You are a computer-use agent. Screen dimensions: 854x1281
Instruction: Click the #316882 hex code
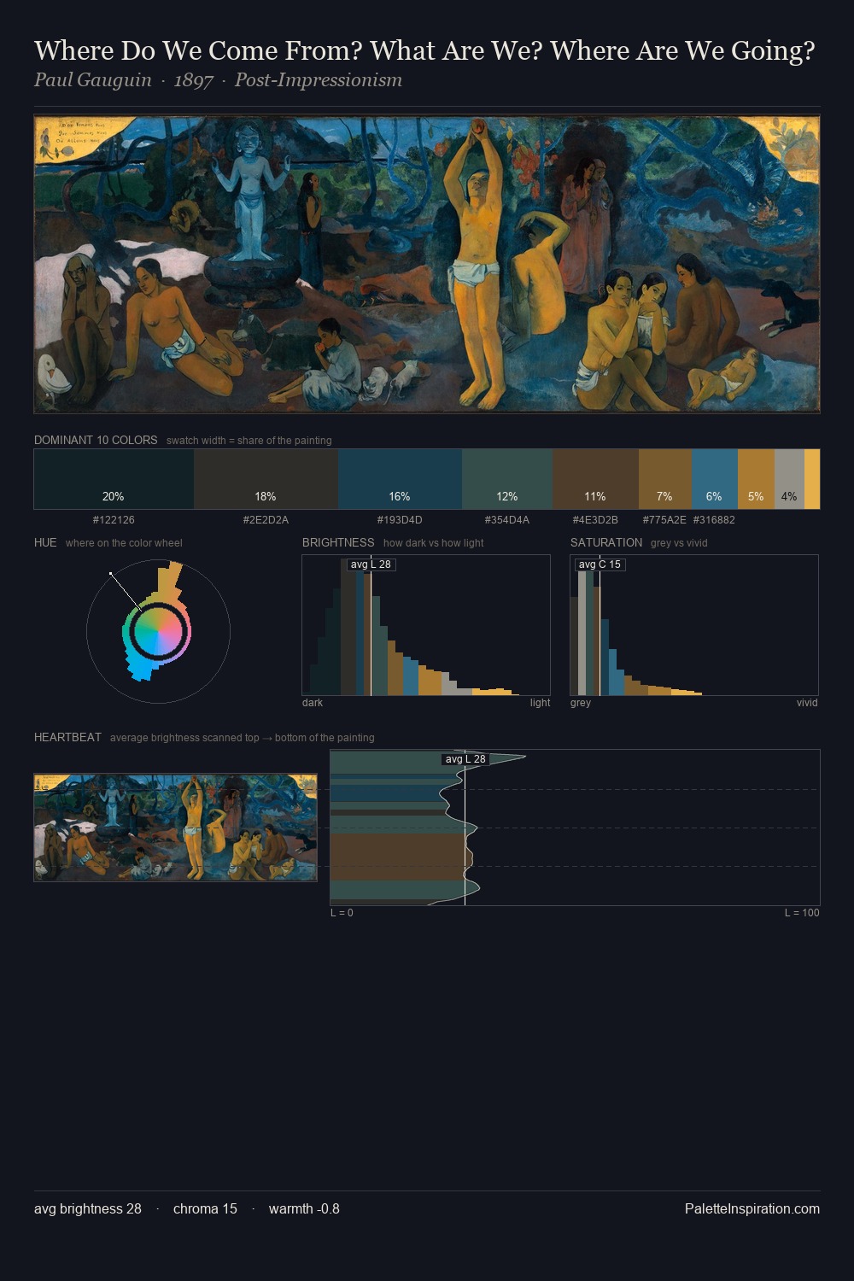[x=714, y=519]
